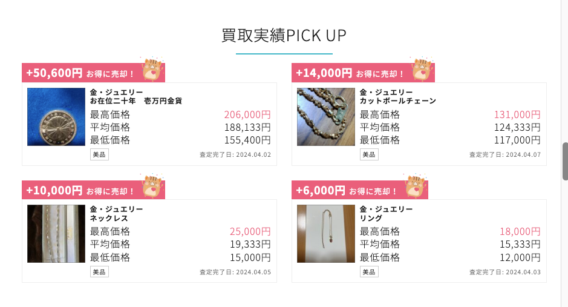
Task: Click the リング item title
Action: [x=371, y=217]
